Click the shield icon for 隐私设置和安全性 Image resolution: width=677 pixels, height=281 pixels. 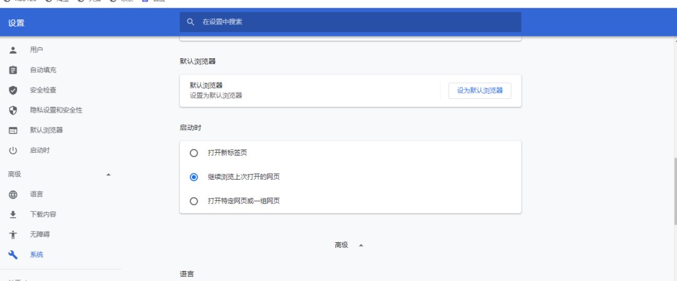pos(13,110)
